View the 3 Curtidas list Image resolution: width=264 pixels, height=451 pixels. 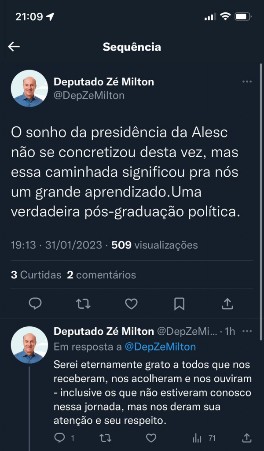[x=36, y=275]
